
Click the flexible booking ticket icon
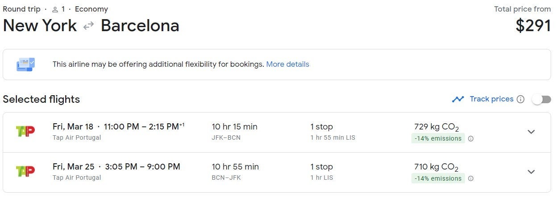25,65
